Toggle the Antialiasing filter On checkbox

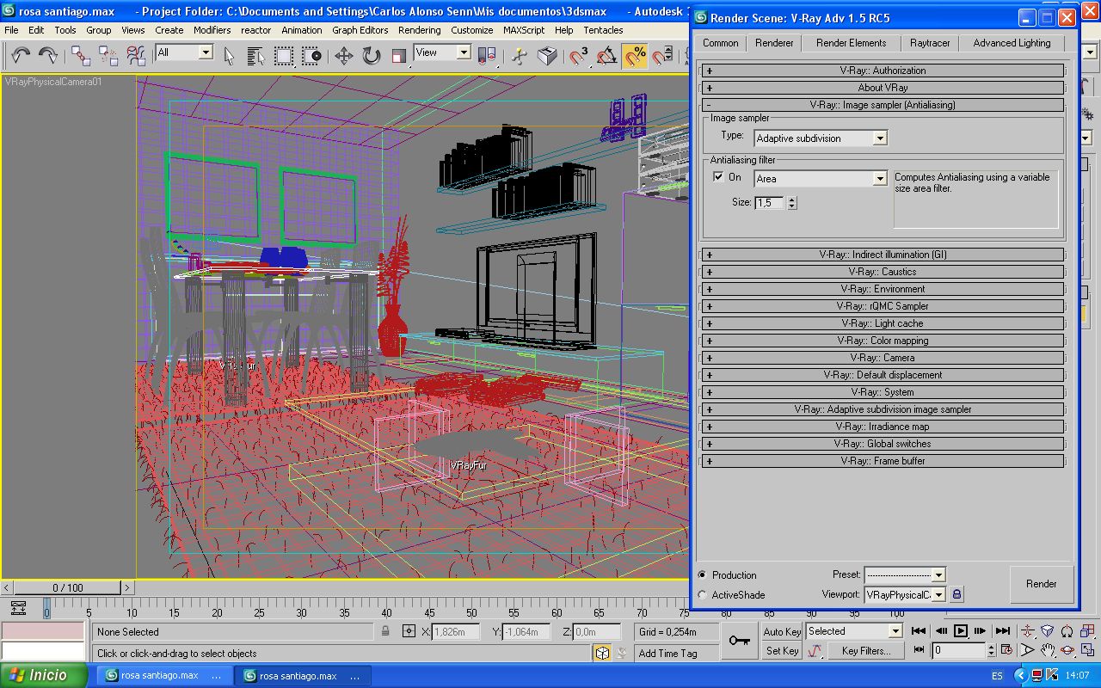[719, 177]
